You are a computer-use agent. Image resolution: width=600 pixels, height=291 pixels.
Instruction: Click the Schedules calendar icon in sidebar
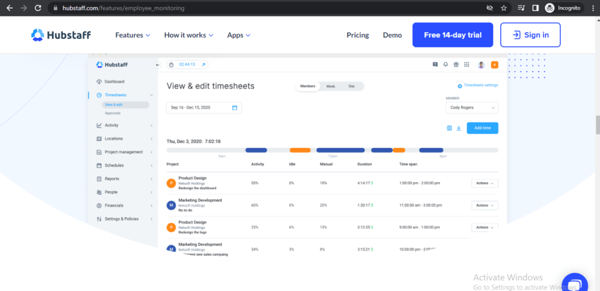click(x=99, y=165)
